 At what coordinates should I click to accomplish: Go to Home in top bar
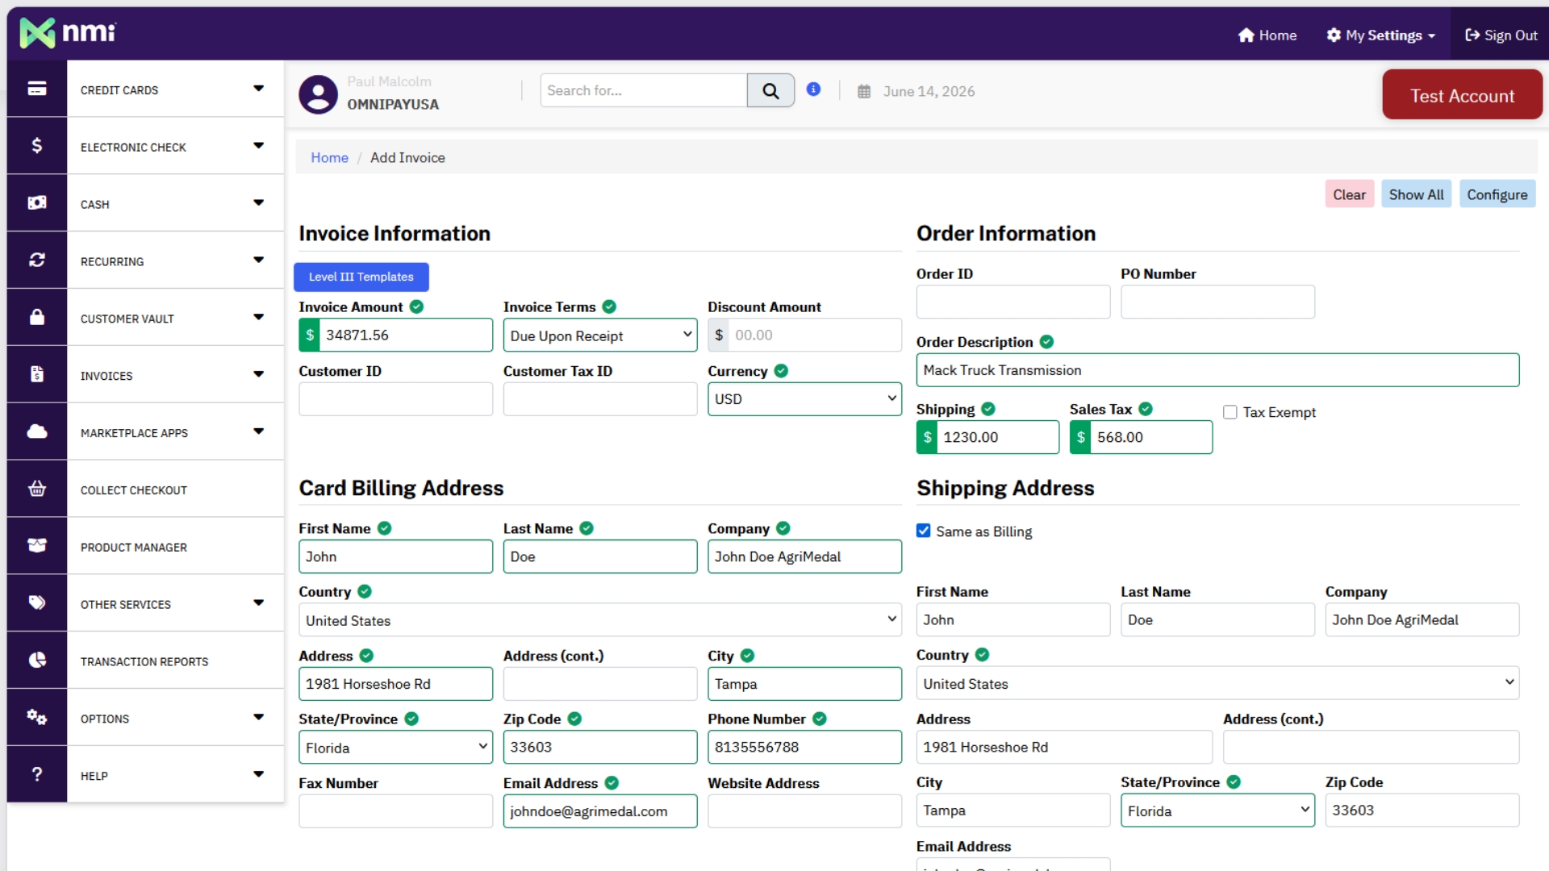click(x=1267, y=35)
